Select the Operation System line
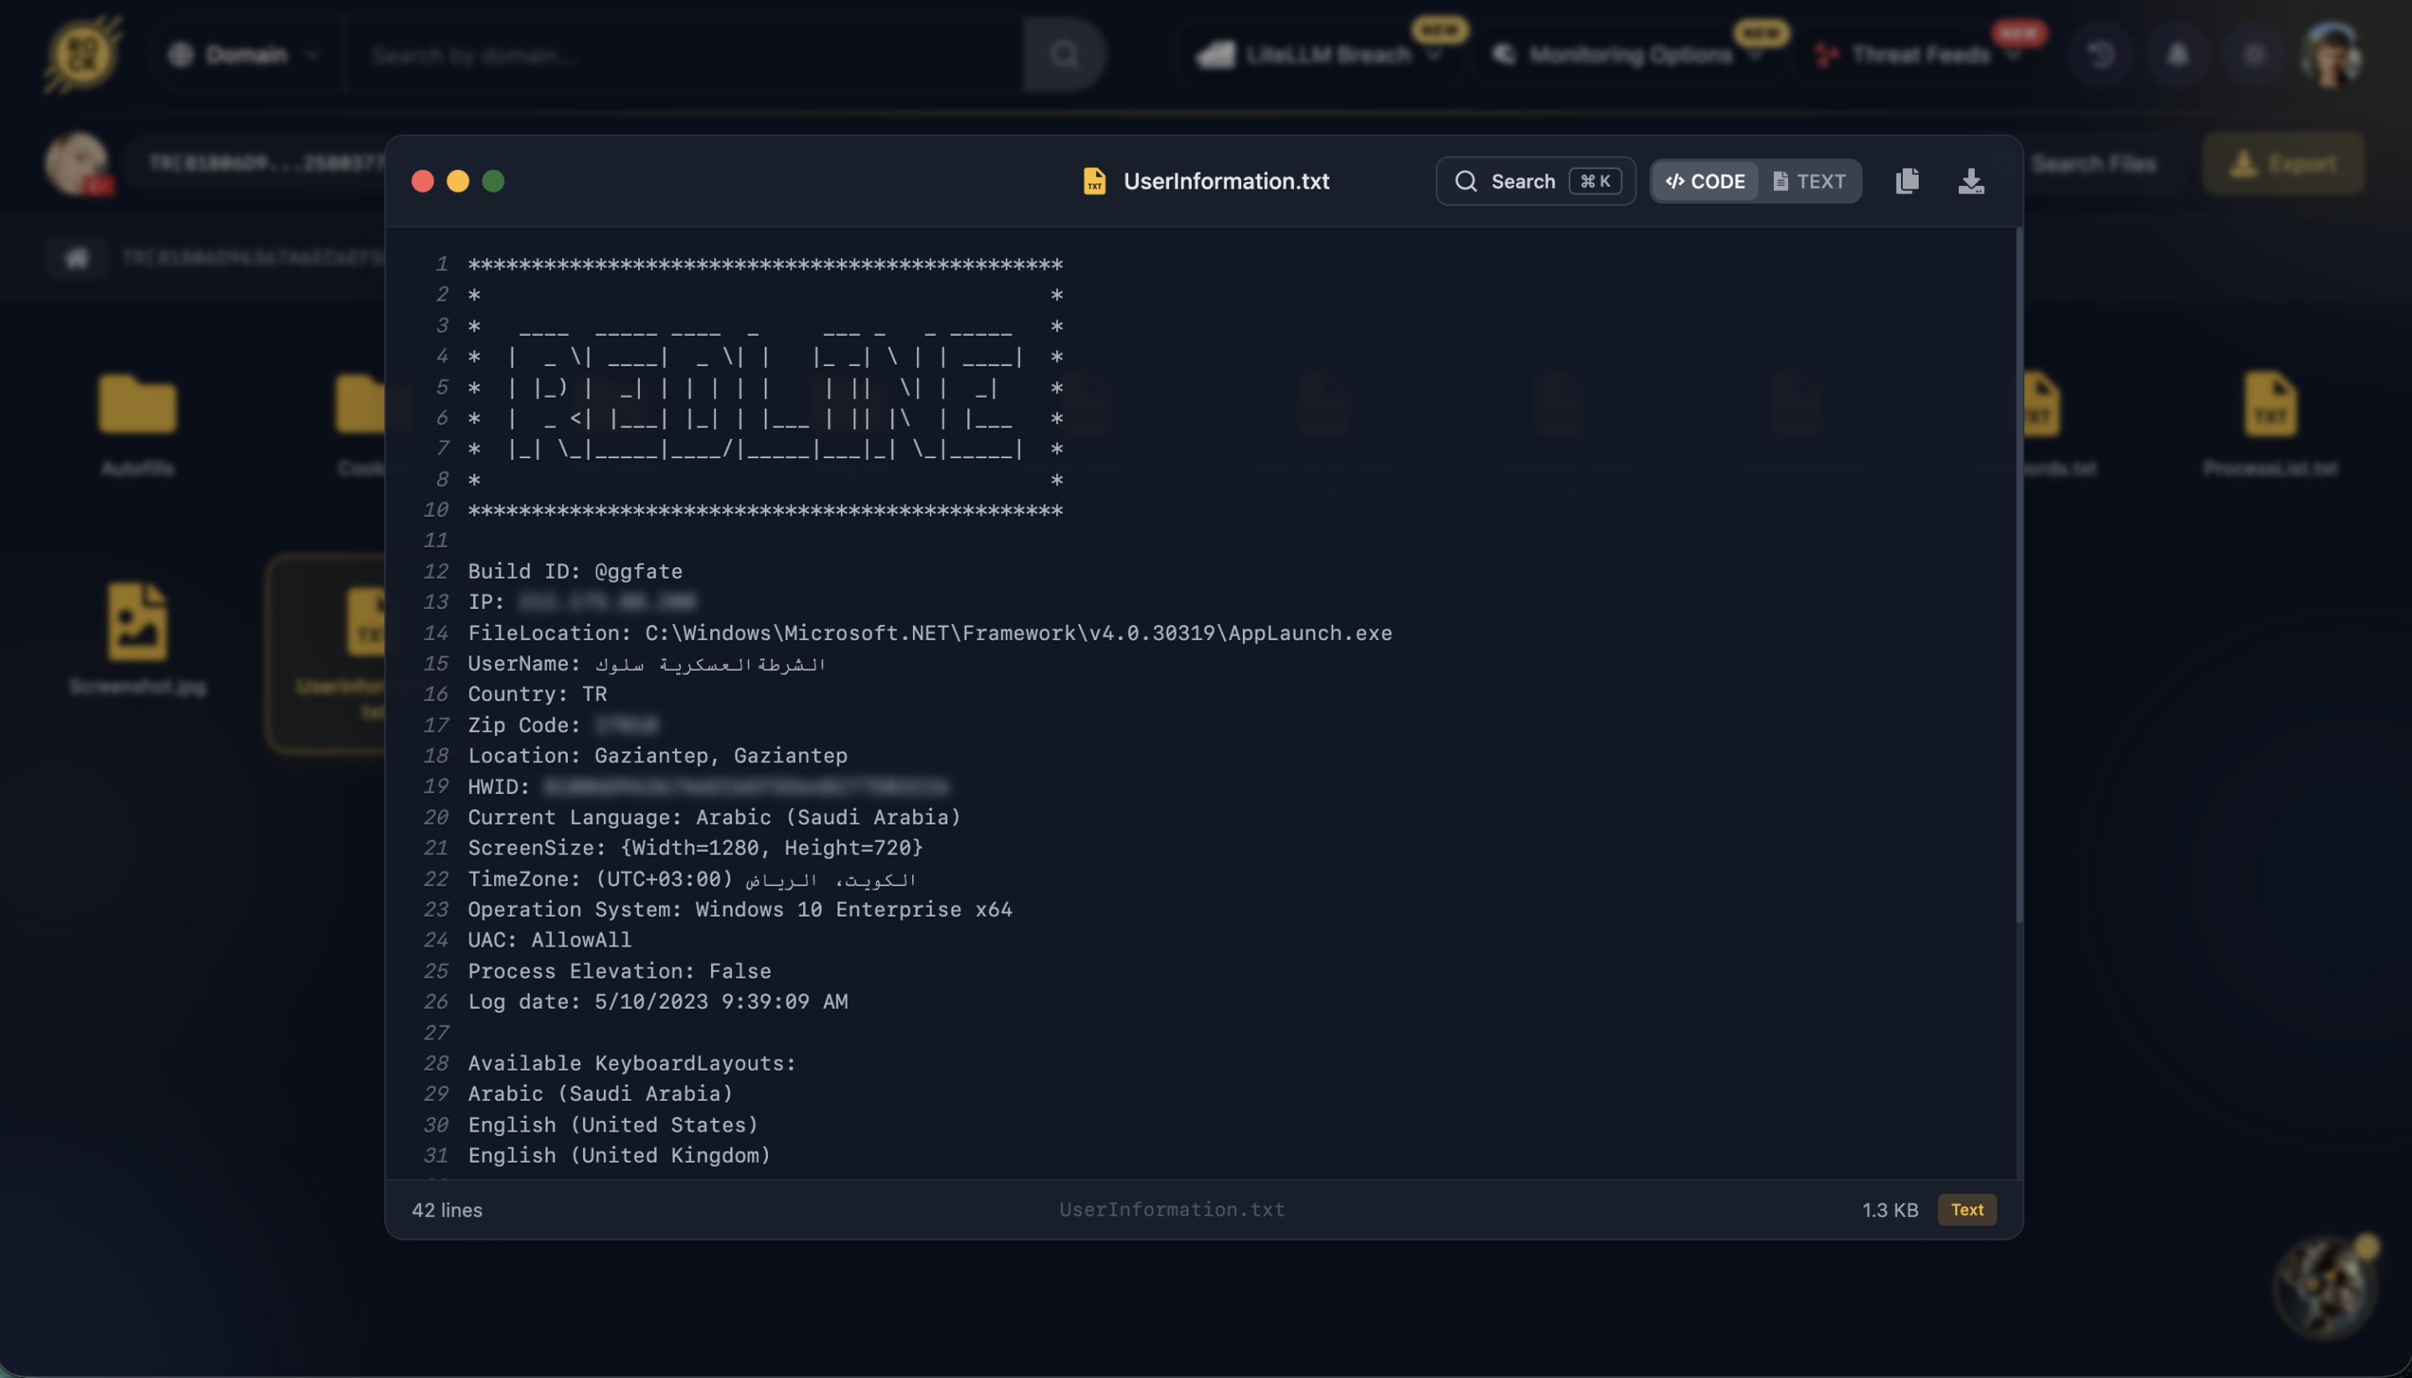 tap(739, 910)
